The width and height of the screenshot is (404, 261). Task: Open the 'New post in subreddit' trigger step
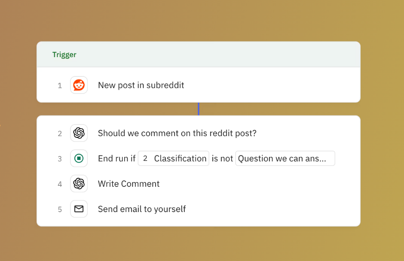point(141,85)
